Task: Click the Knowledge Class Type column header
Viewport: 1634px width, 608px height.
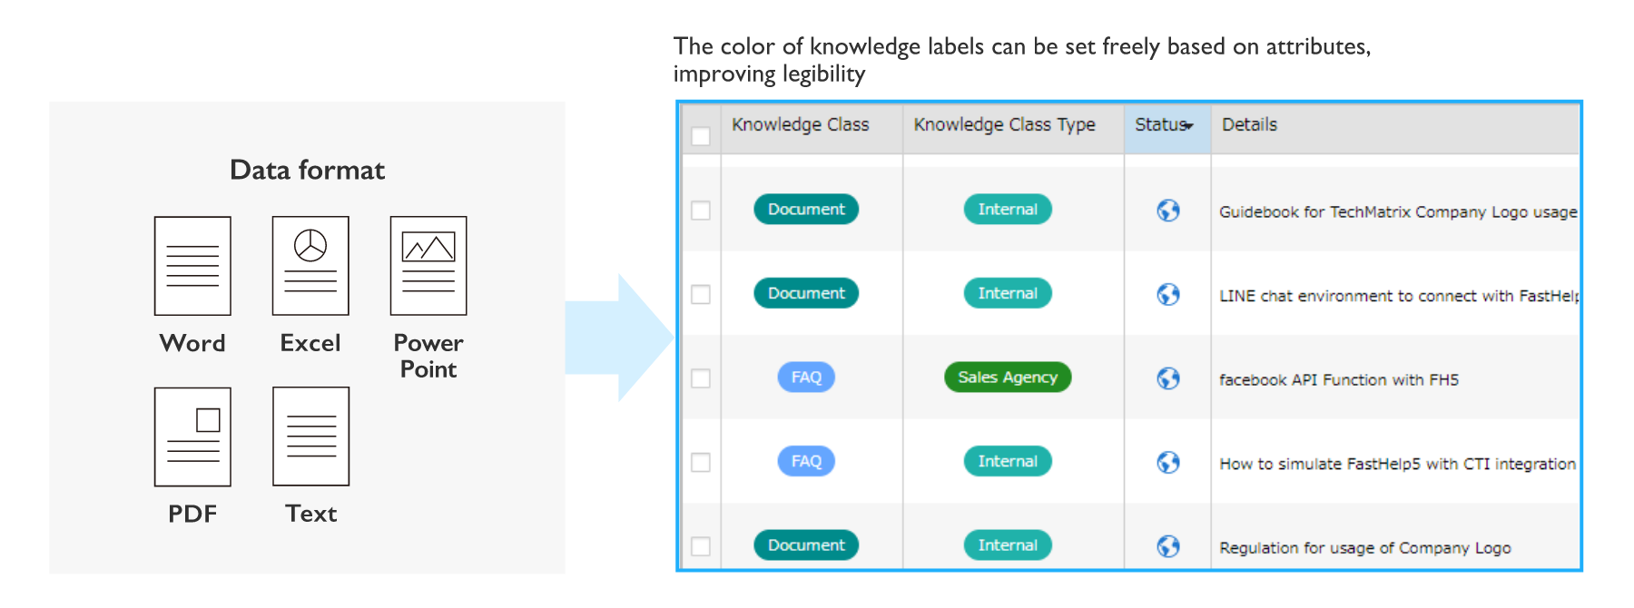Action: click(x=1004, y=125)
